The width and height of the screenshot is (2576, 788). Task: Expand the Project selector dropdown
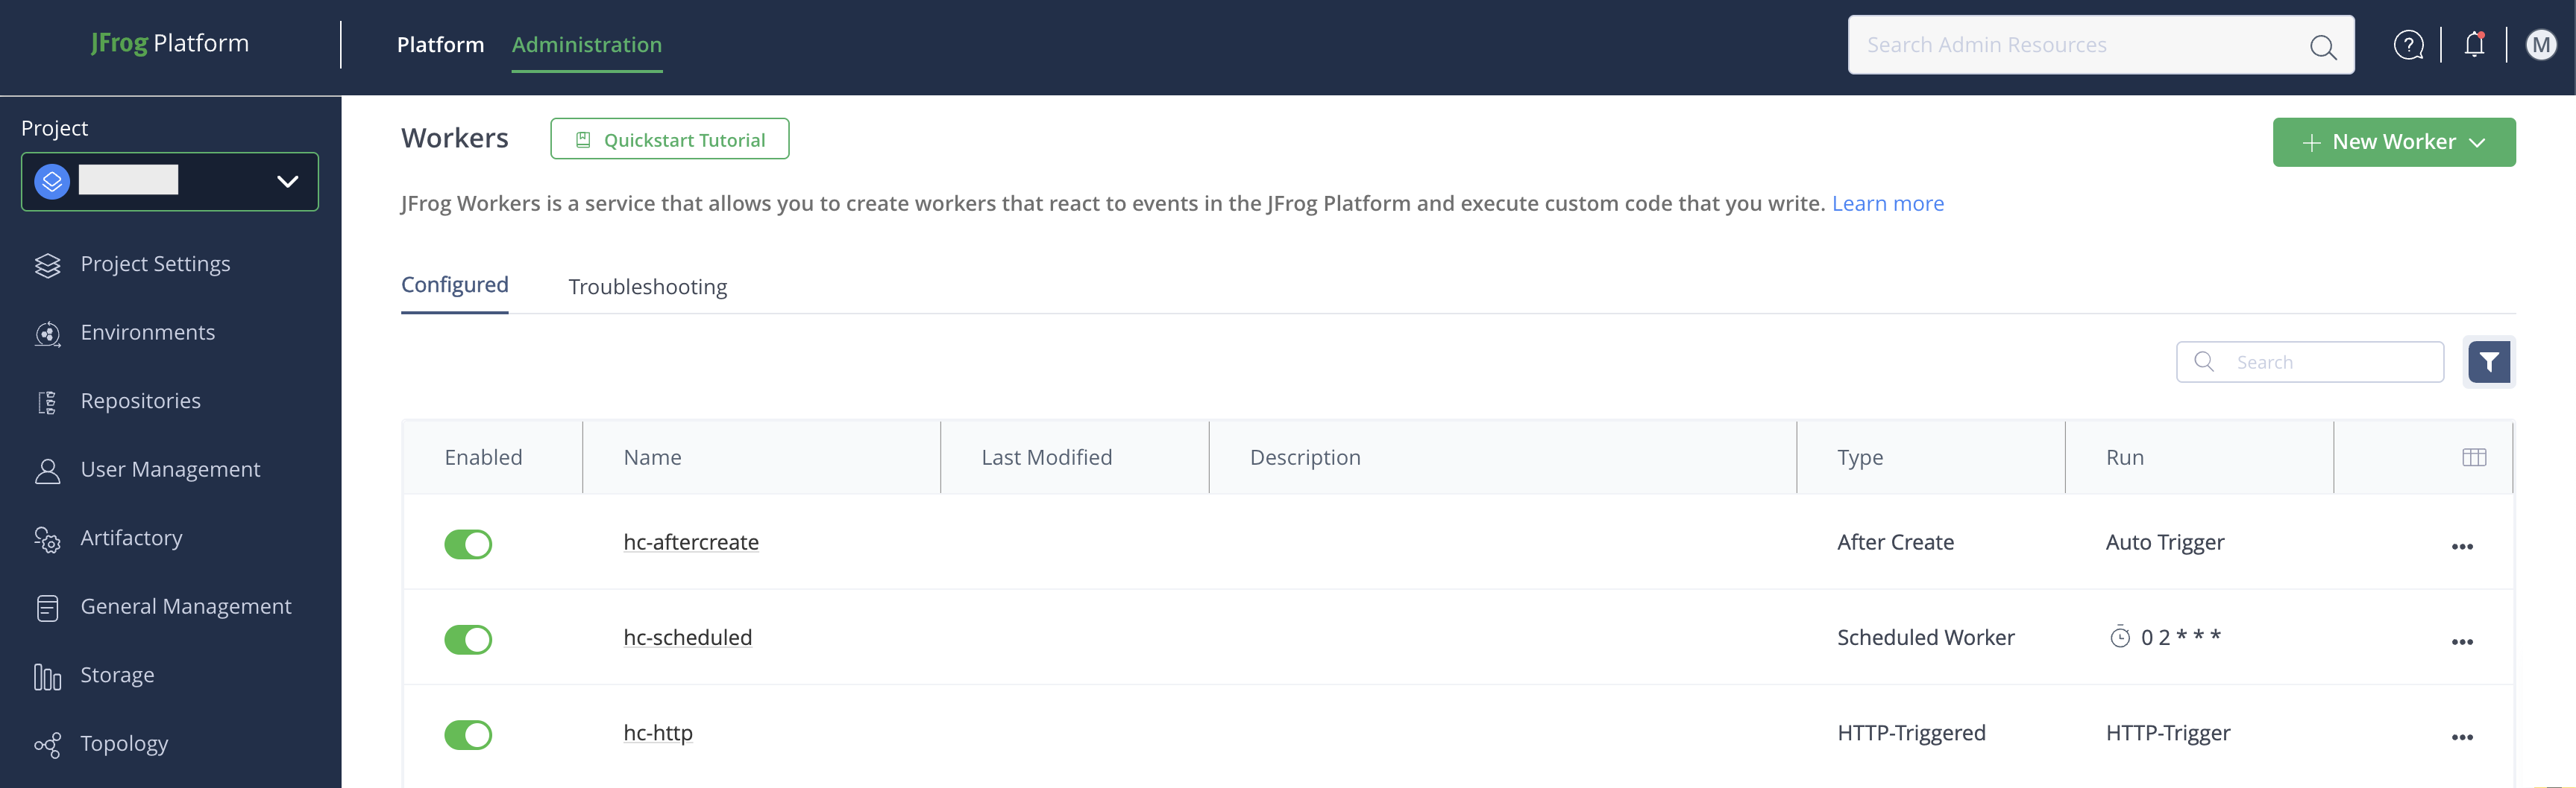coord(170,182)
